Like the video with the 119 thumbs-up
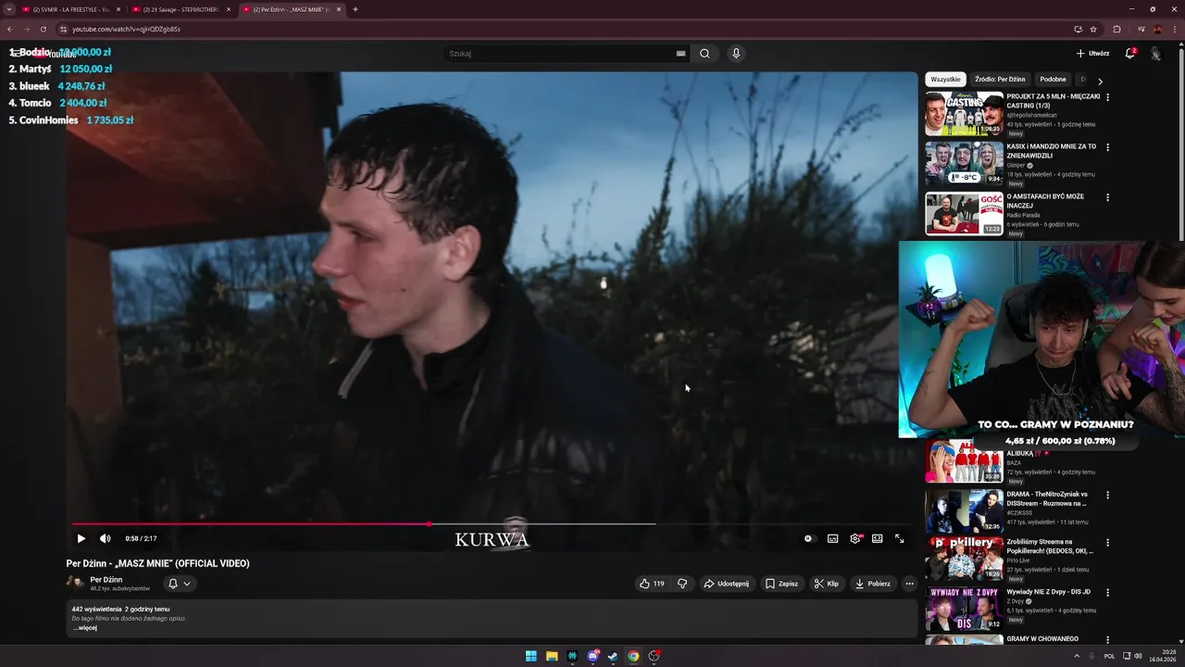 [652, 584]
